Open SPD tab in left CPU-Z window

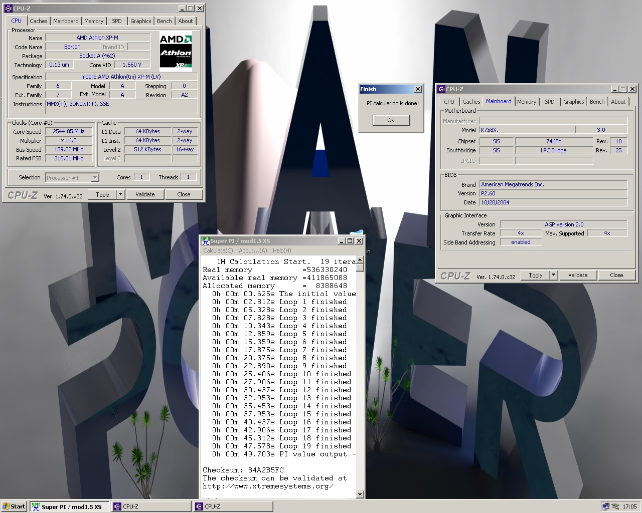tap(117, 21)
